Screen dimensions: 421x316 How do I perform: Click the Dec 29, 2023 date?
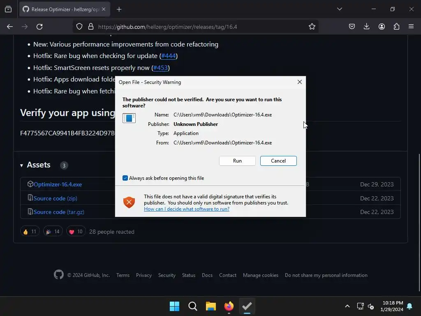coord(377,184)
